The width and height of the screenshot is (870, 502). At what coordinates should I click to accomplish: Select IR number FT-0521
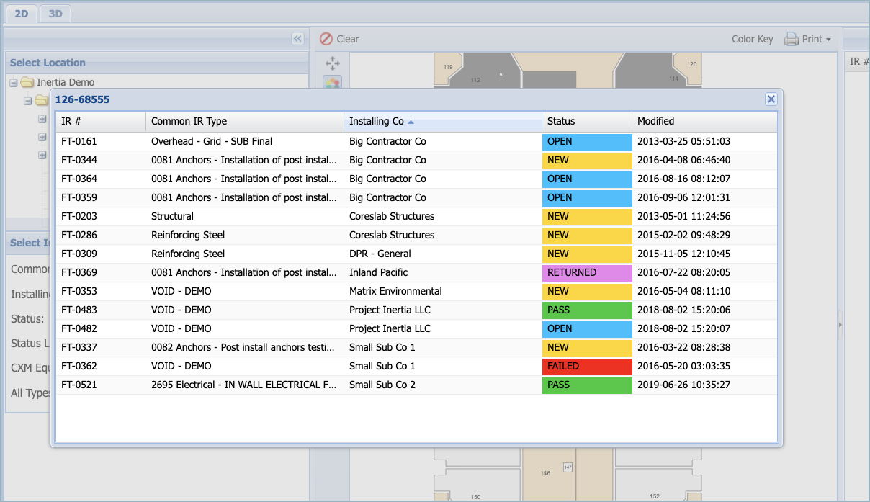[x=79, y=385]
